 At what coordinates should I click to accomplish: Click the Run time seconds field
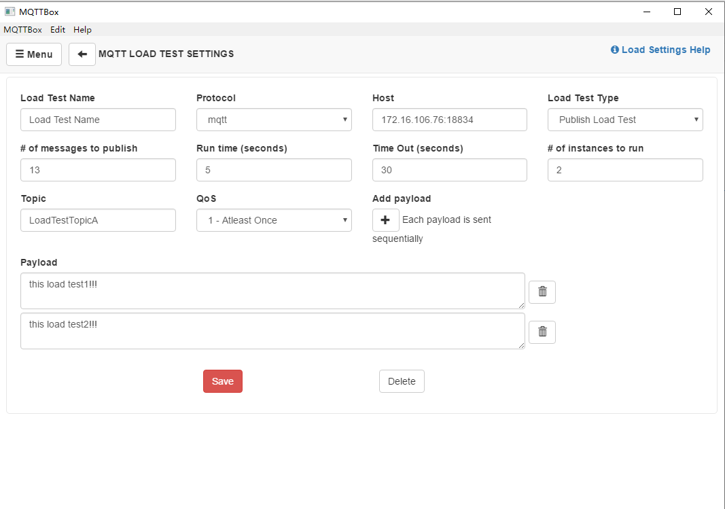pos(274,170)
